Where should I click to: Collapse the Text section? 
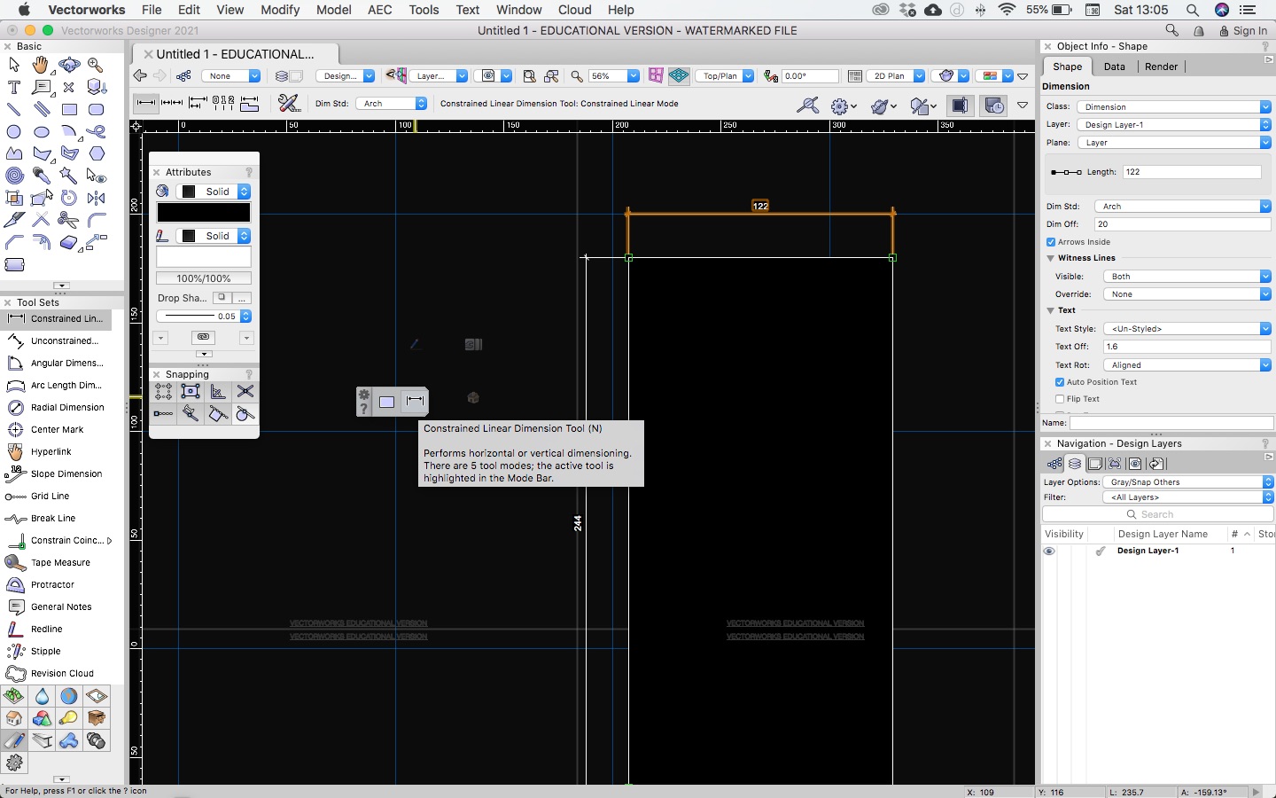1051,310
